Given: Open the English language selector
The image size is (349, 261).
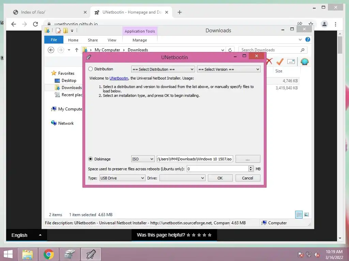Looking at the screenshot, I should [x=27, y=235].
